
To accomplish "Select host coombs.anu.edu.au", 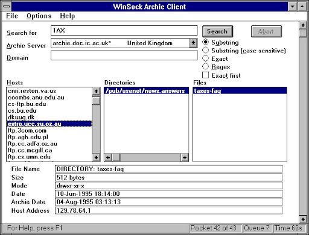I will tap(49, 98).
